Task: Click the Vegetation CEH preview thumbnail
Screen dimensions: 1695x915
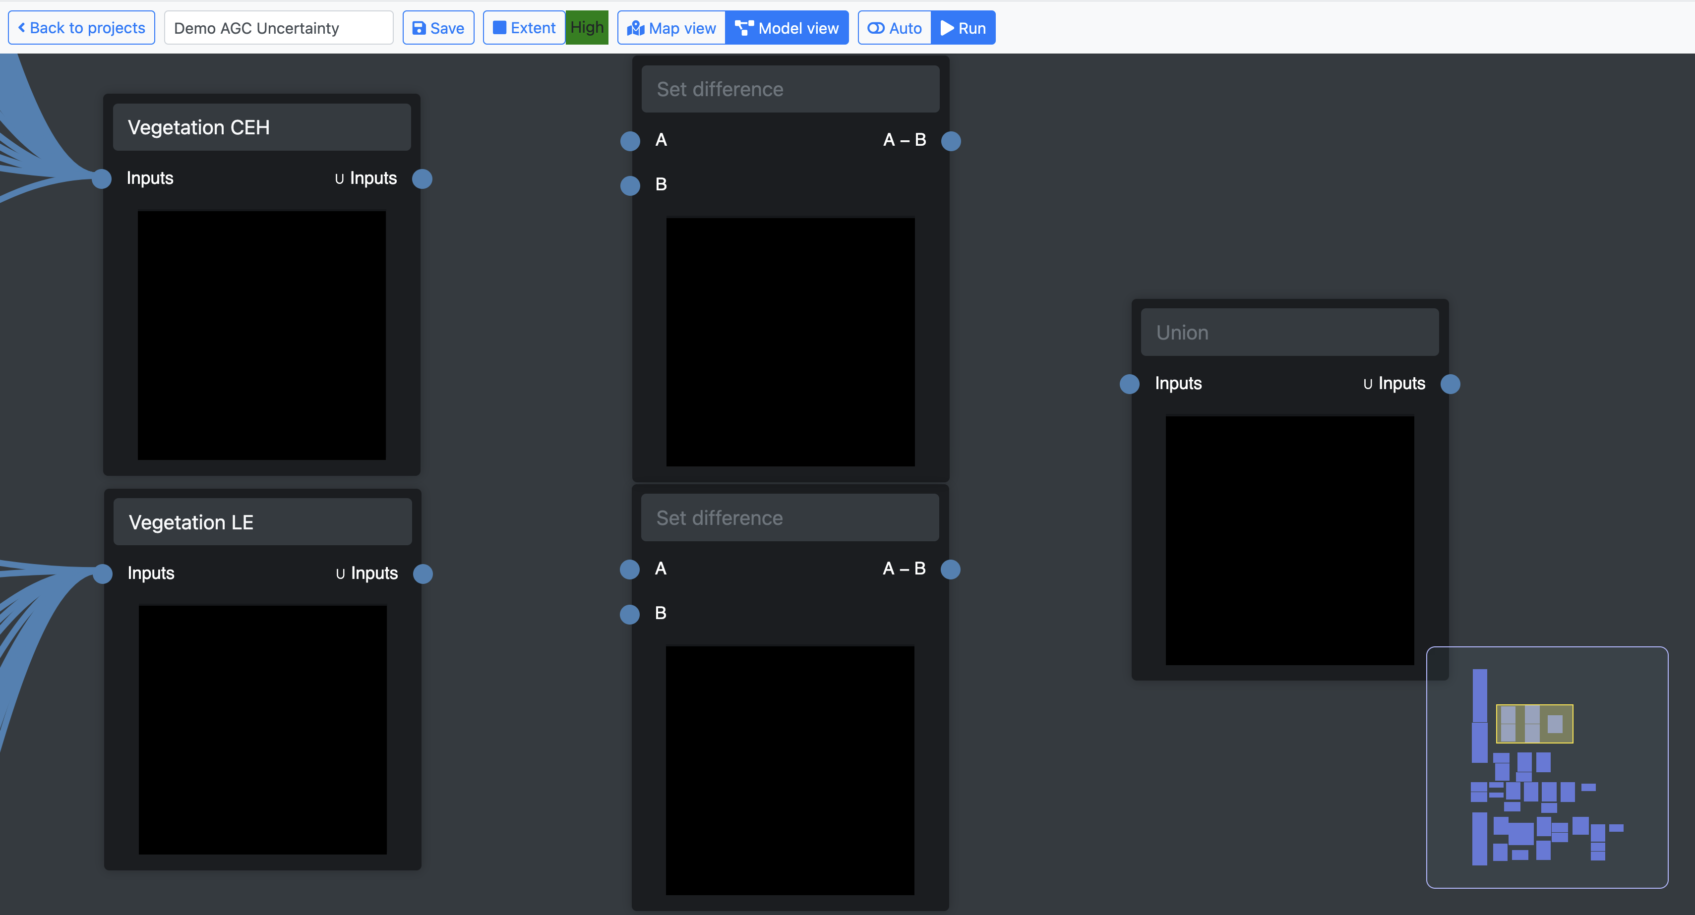Action: (x=261, y=336)
